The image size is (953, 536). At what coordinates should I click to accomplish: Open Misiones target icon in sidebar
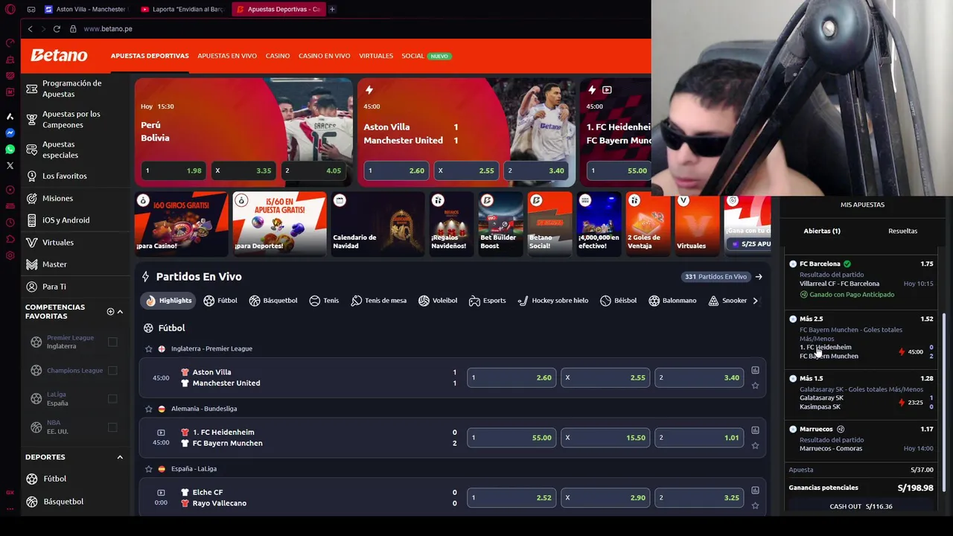click(x=31, y=198)
